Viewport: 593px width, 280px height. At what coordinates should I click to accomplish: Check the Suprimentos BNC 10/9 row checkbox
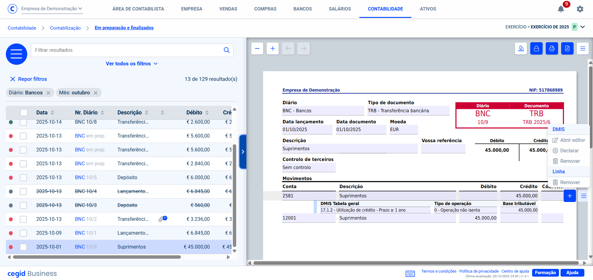(x=23, y=247)
